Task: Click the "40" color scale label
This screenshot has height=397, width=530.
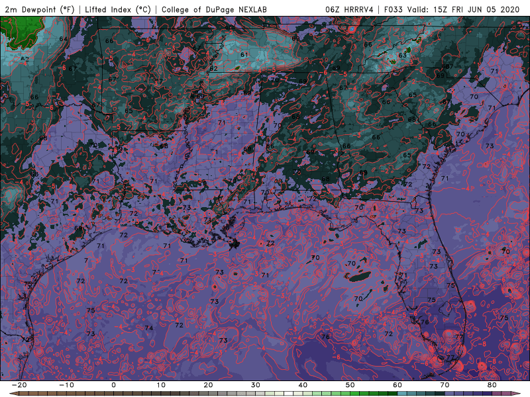Action: click(x=303, y=385)
